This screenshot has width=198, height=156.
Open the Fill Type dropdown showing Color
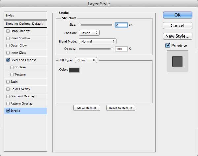pos(86,60)
